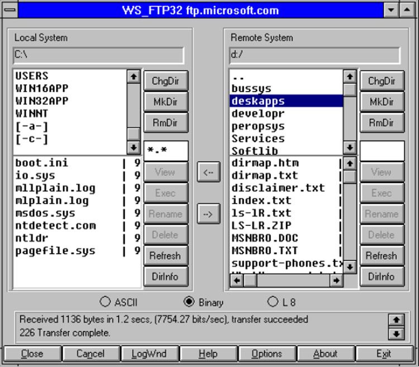This screenshot has width=419, height=367.
Task: Select drive [-c-] in local list
Action: click(x=70, y=139)
